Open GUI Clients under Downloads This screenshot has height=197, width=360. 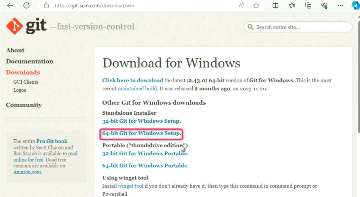pyautogui.click(x=26, y=82)
